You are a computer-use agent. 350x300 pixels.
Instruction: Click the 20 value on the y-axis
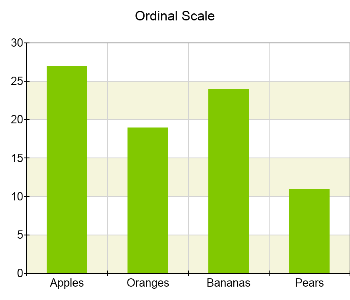tap(17, 120)
